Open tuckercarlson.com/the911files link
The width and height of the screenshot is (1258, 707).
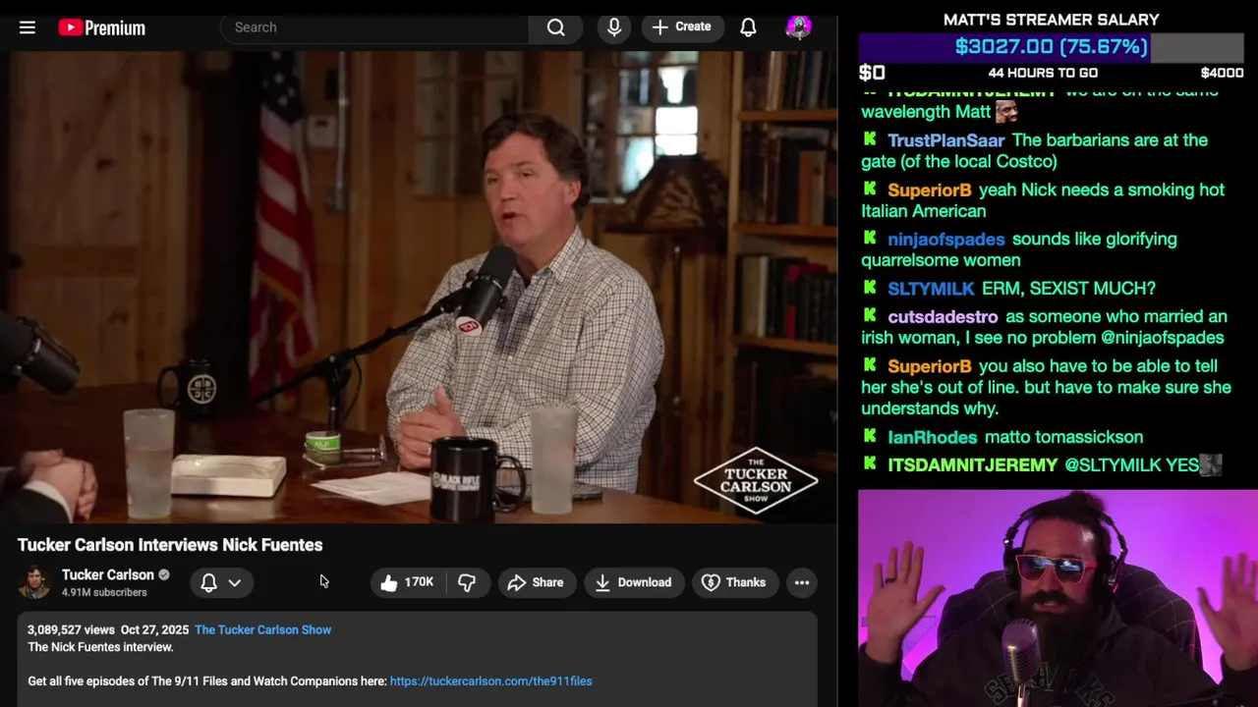[490, 680]
